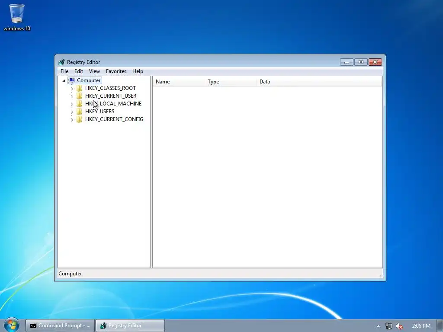
Task: Open the Recycle Bin icon labeled windows 10
Action: coord(17,17)
